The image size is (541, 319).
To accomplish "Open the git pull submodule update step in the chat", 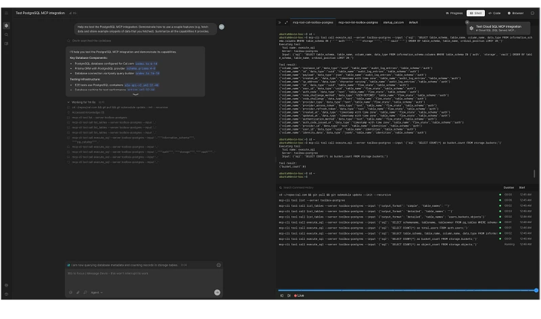I will 120,107.
